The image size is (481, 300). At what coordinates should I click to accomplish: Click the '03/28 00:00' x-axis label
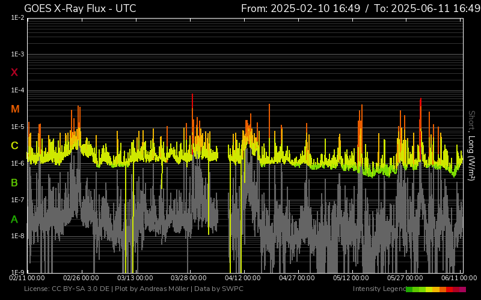(x=189, y=278)
